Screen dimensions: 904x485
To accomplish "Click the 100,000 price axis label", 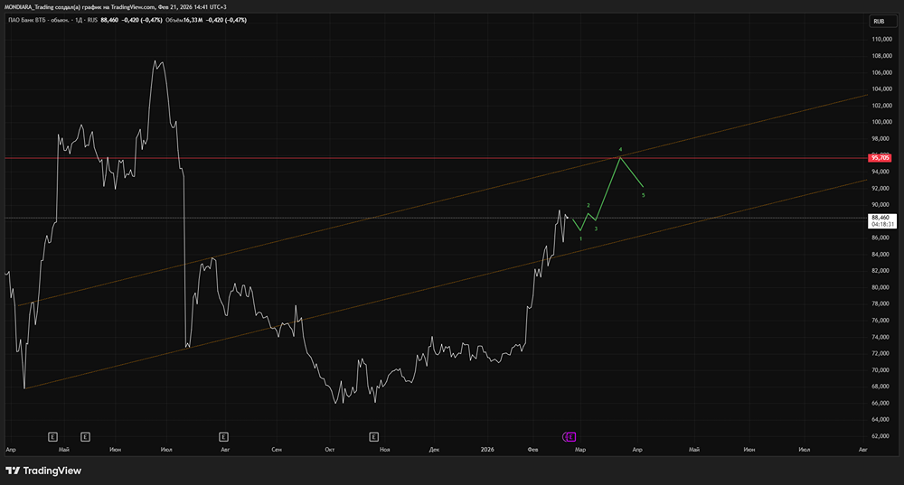I will (881, 122).
